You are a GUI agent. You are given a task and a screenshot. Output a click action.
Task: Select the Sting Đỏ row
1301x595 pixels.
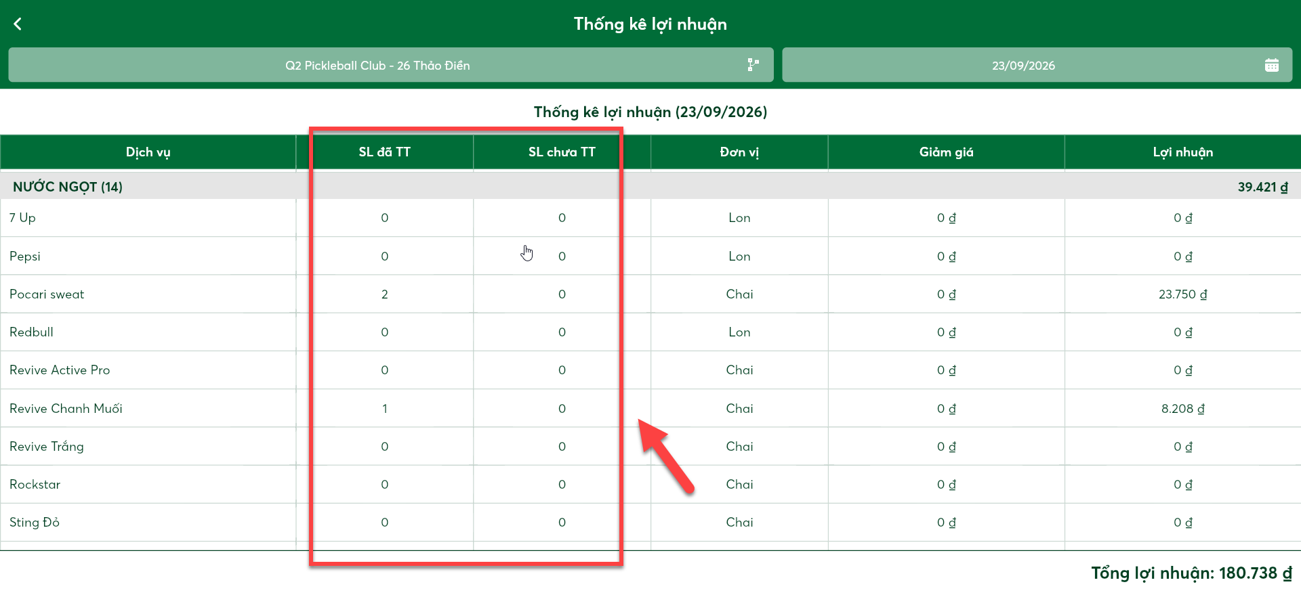click(x=650, y=522)
